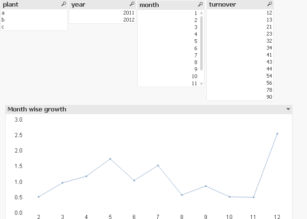Screen dimensions: 307x219
Task: Select month 3 in the month list
Action: coord(168,27)
